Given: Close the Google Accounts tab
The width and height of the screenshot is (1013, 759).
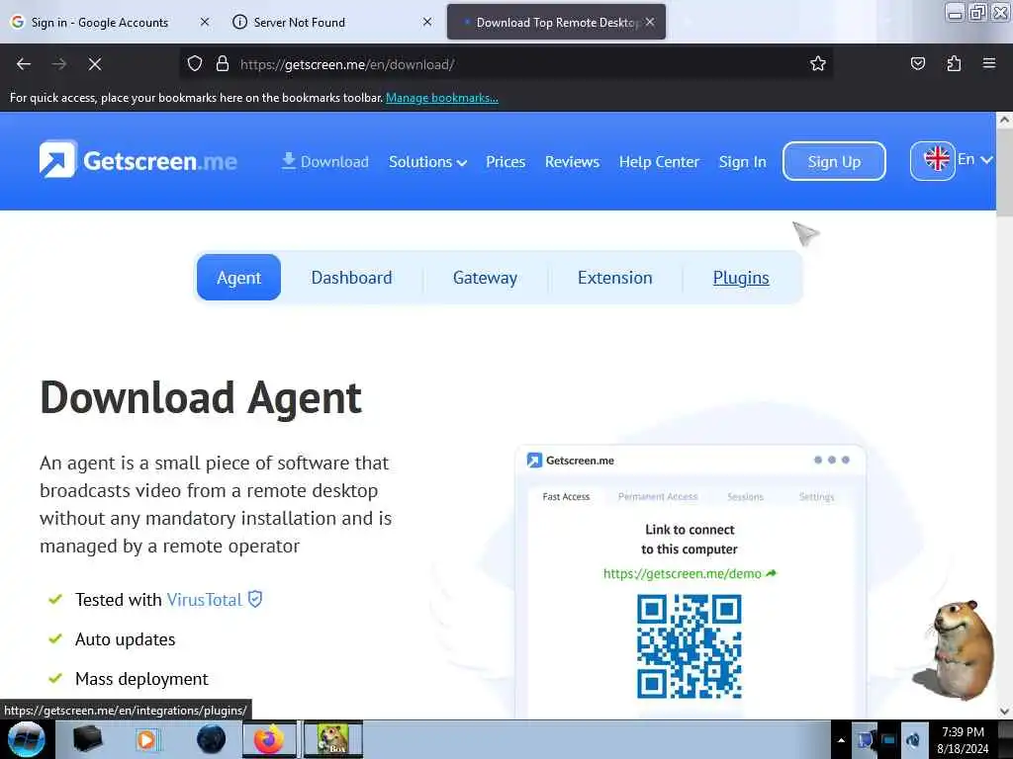Looking at the screenshot, I should point(205,22).
